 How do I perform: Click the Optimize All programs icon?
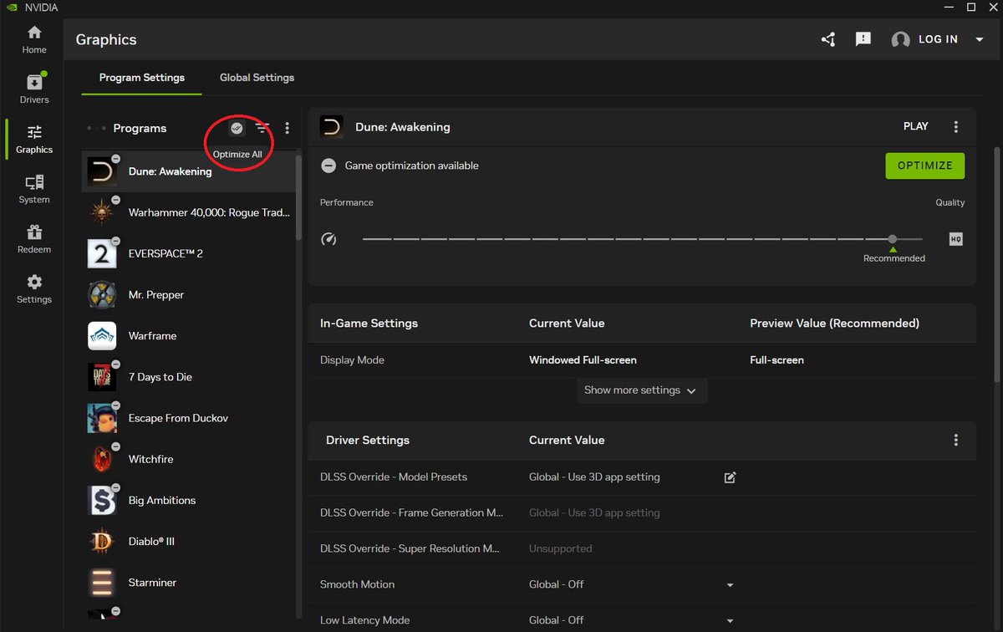pyautogui.click(x=237, y=128)
